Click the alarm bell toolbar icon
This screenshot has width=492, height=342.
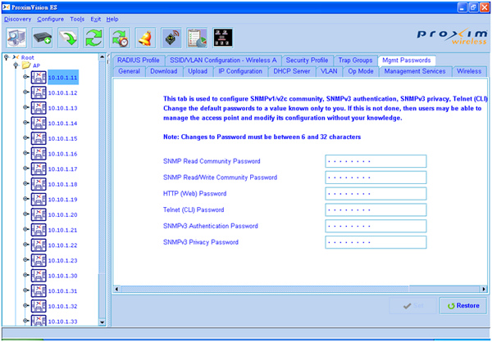[145, 38]
